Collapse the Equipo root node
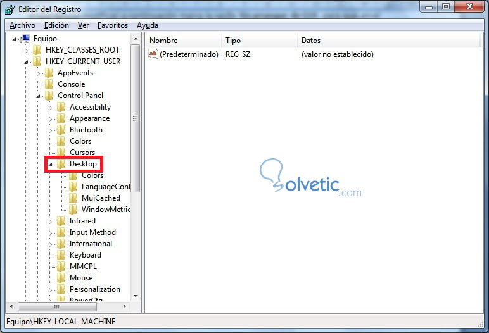Image resolution: width=489 pixels, height=333 pixels. [14, 39]
